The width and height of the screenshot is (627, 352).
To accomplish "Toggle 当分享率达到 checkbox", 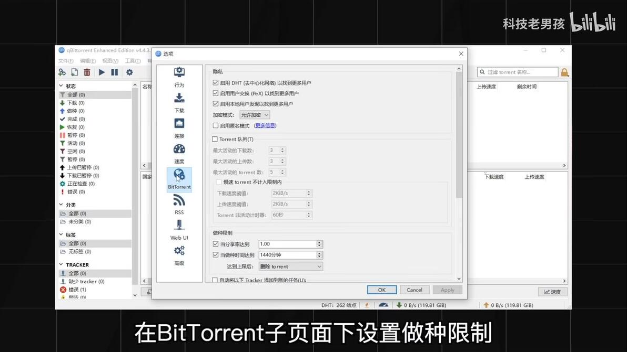I will tap(216, 243).
